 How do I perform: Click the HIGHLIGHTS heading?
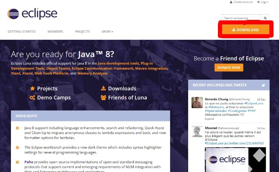tap(26, 116)
